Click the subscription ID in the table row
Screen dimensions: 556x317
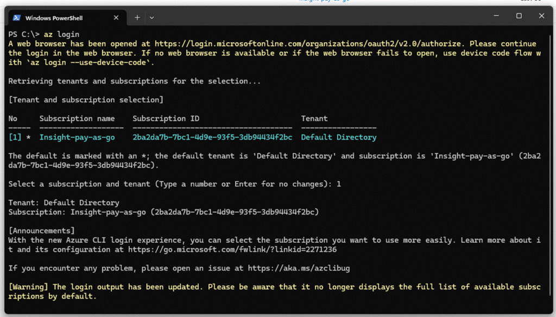pos(212,137)
